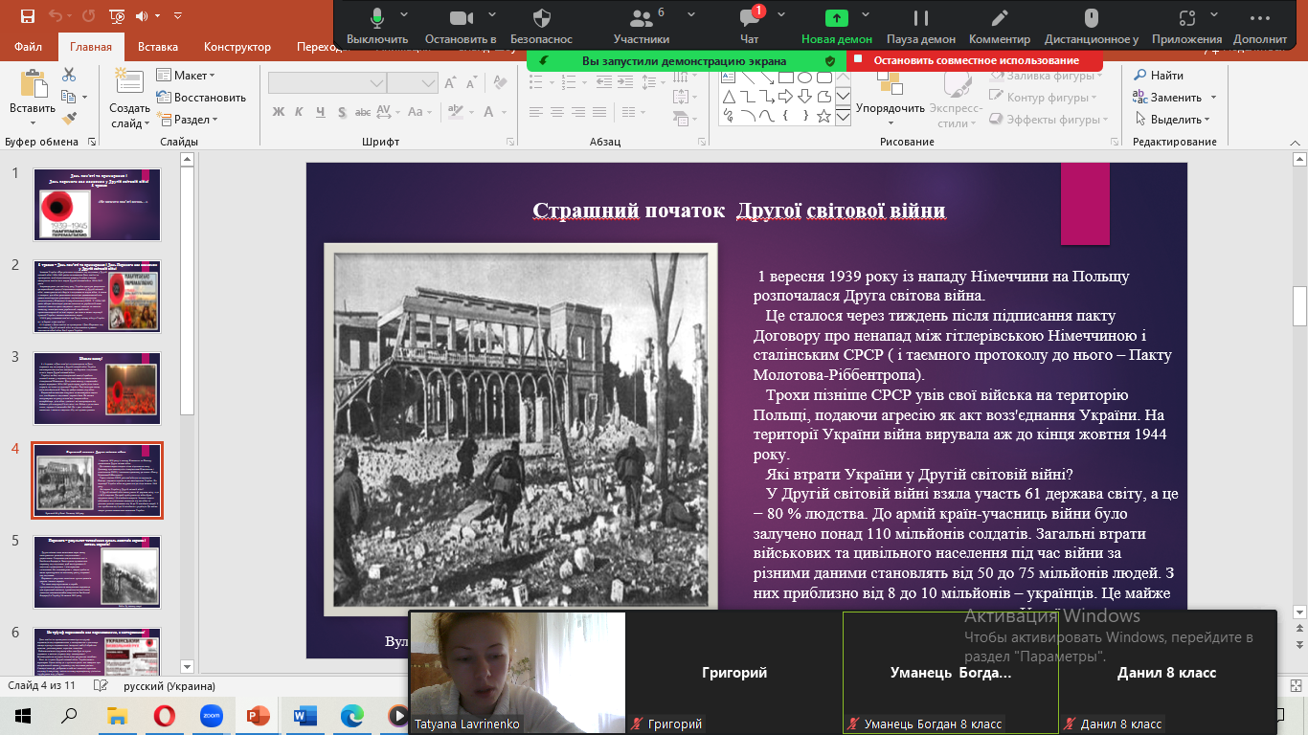Toggle align text left
1308x735 pixels.
click(537, 112)
